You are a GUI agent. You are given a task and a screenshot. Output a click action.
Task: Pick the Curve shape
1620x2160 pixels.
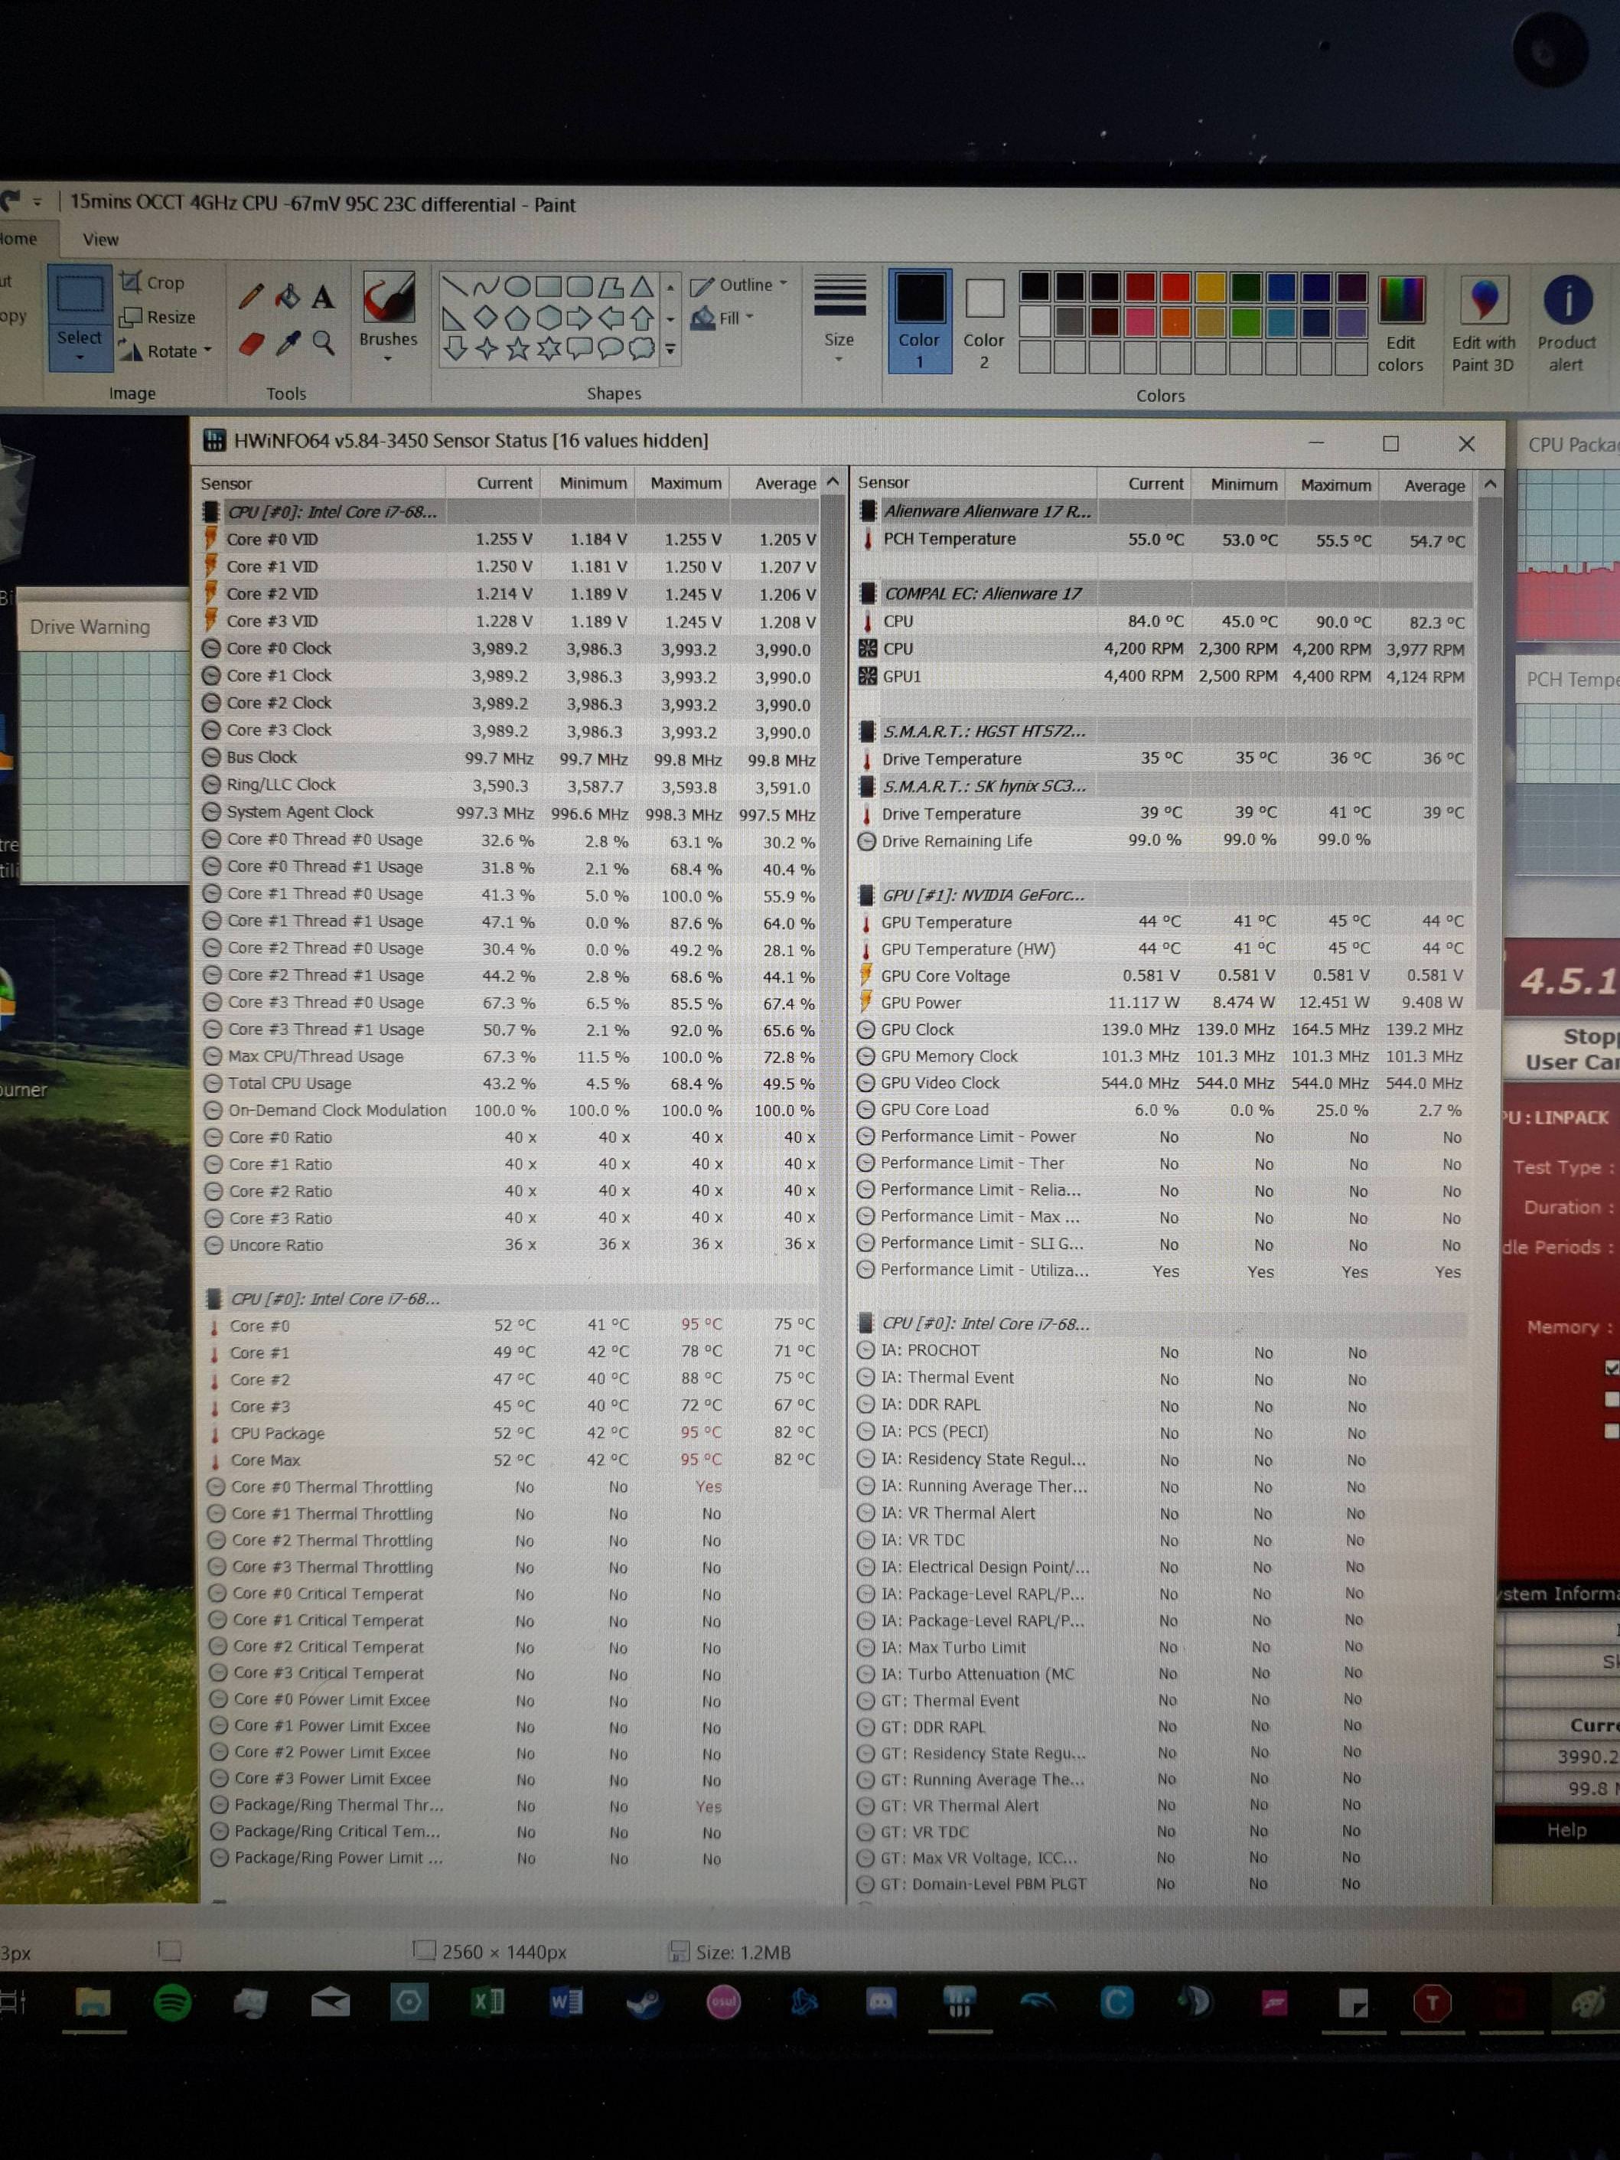tap(486, 287)
